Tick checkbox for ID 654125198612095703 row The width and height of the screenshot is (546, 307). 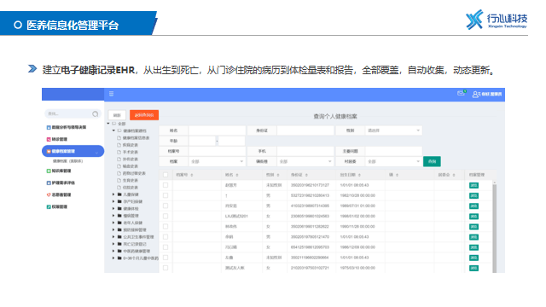coord(166,247)
